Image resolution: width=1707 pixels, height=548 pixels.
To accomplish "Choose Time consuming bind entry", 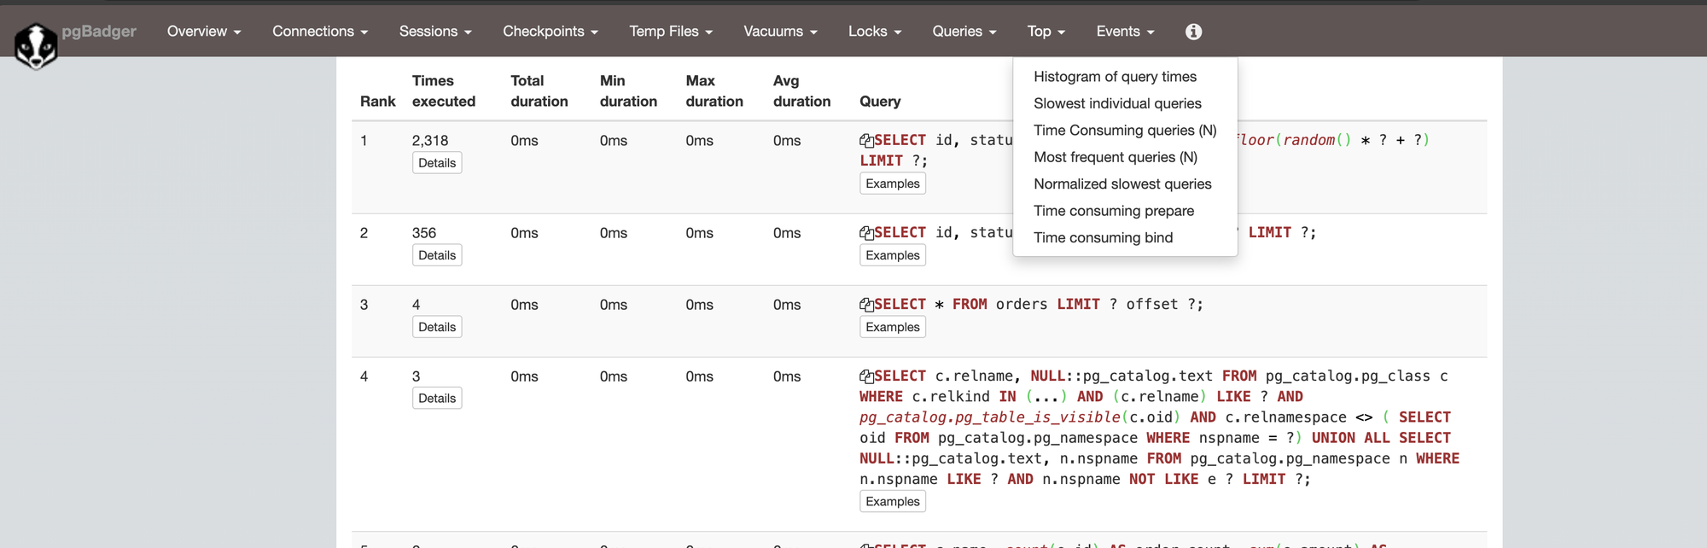I will point(1103,238).
